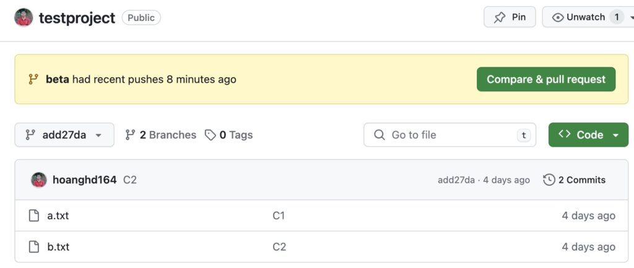This screenshot has width=634, height=268.
Task: View the 2 Commits history link
Action: [x=574, y=180]
